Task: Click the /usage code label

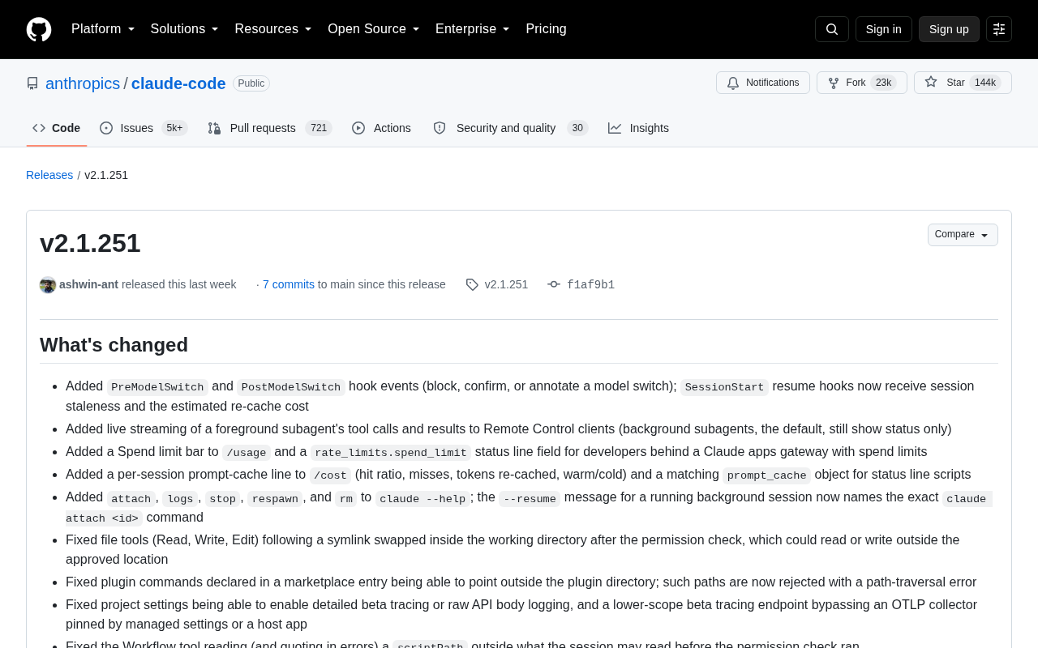Action: click(x=247, y=453)
